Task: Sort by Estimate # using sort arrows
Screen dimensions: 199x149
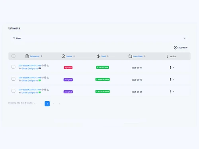Action: coord(41,56)
